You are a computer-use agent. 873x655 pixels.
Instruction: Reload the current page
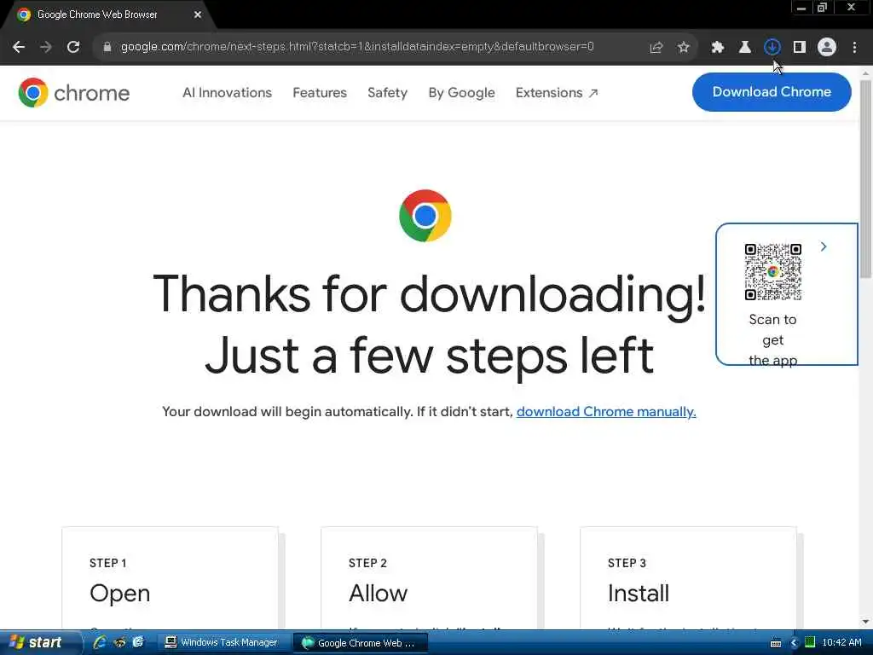click(x=73, y=47)
